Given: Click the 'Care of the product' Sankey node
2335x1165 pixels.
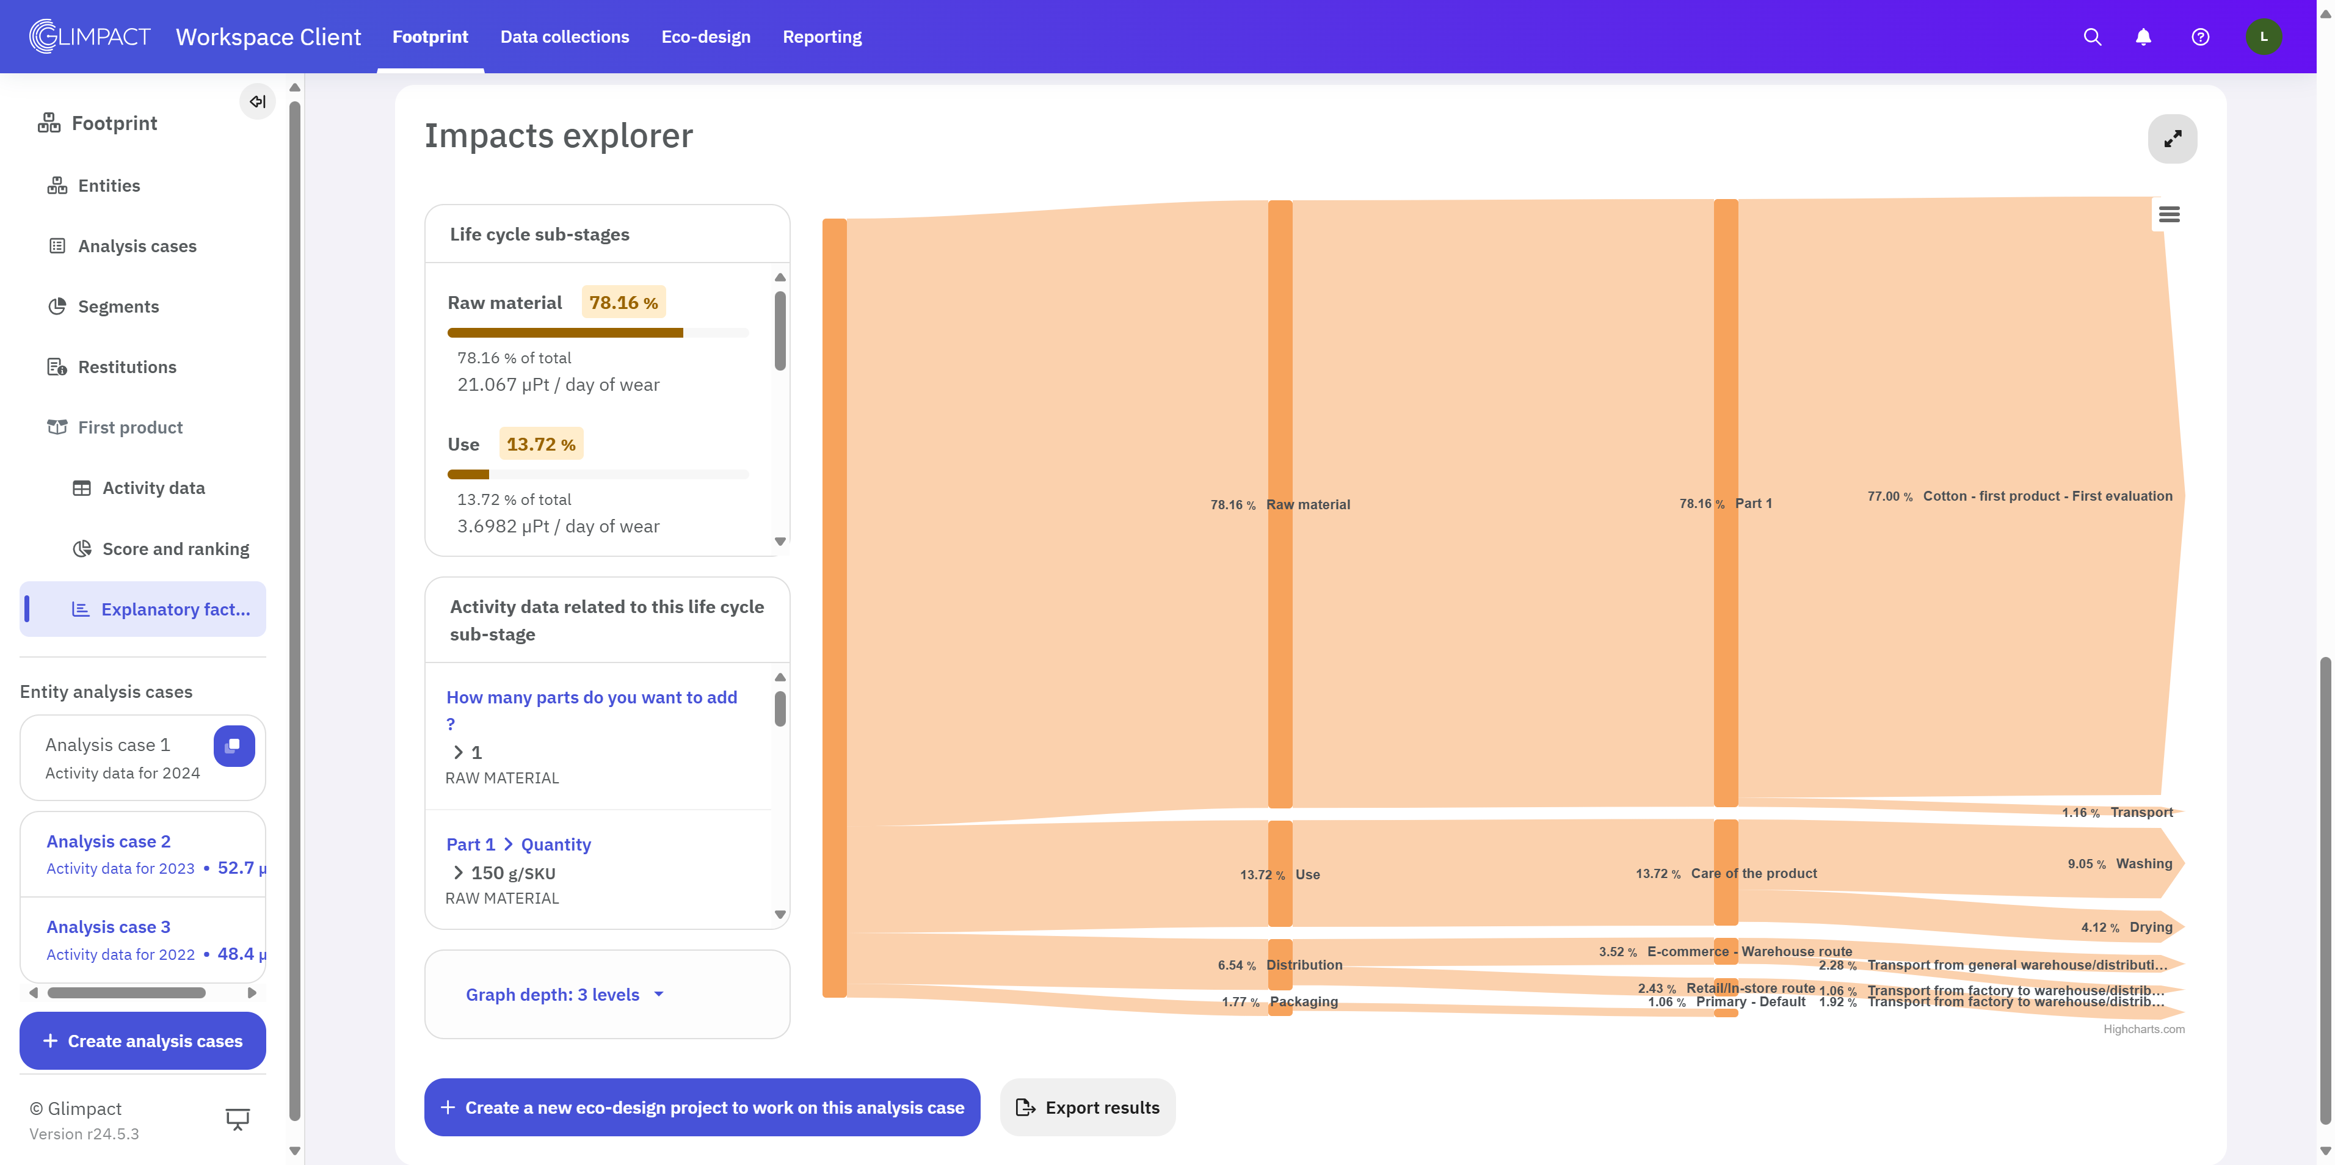Looking at the screenshot, I should pos(1725,872).
